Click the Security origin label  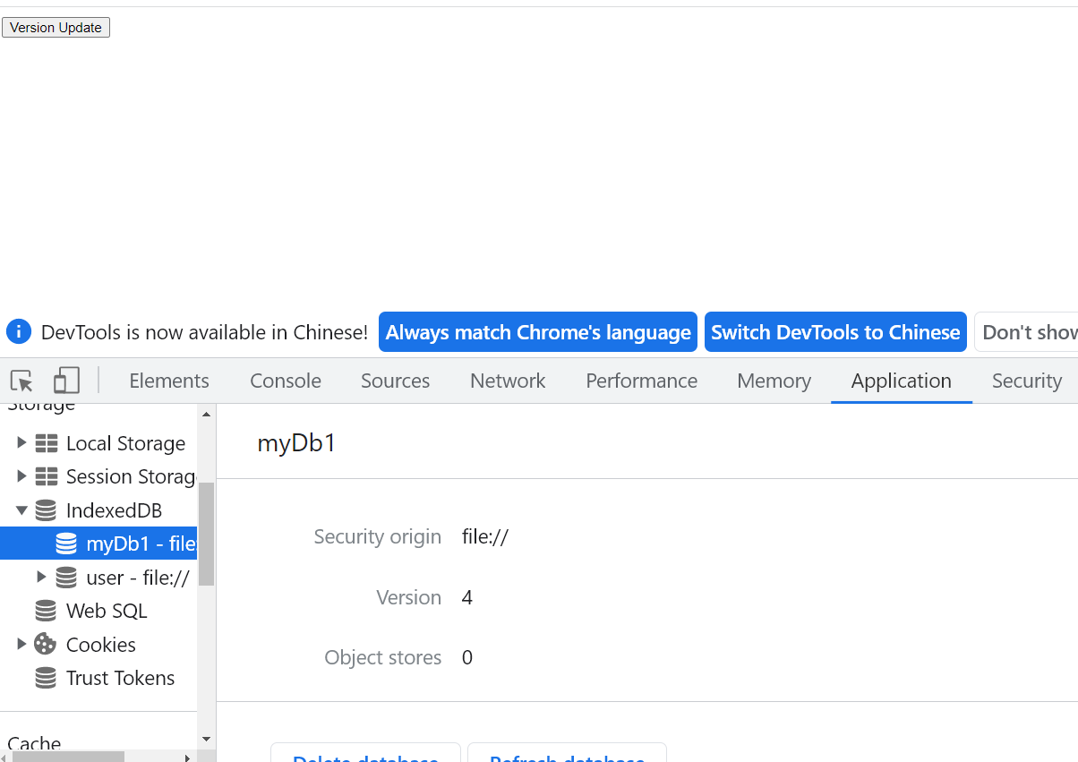(378, 536)
